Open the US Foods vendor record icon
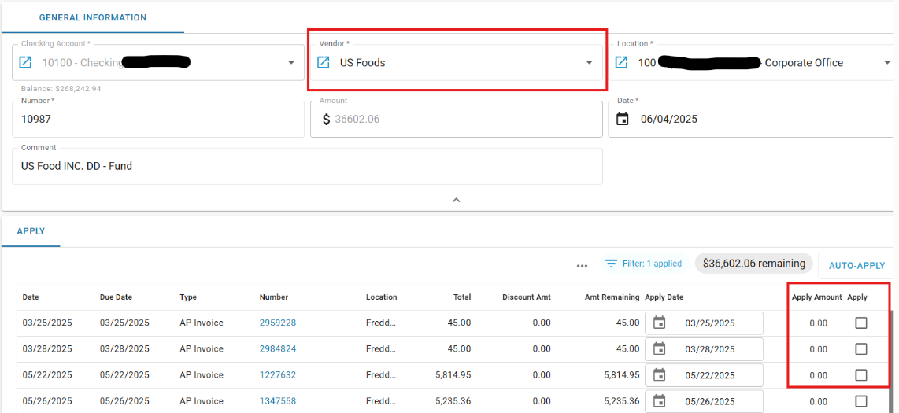The height and width of the screenshot is (413, 899). pyautogui.click(x=324, y=62)
